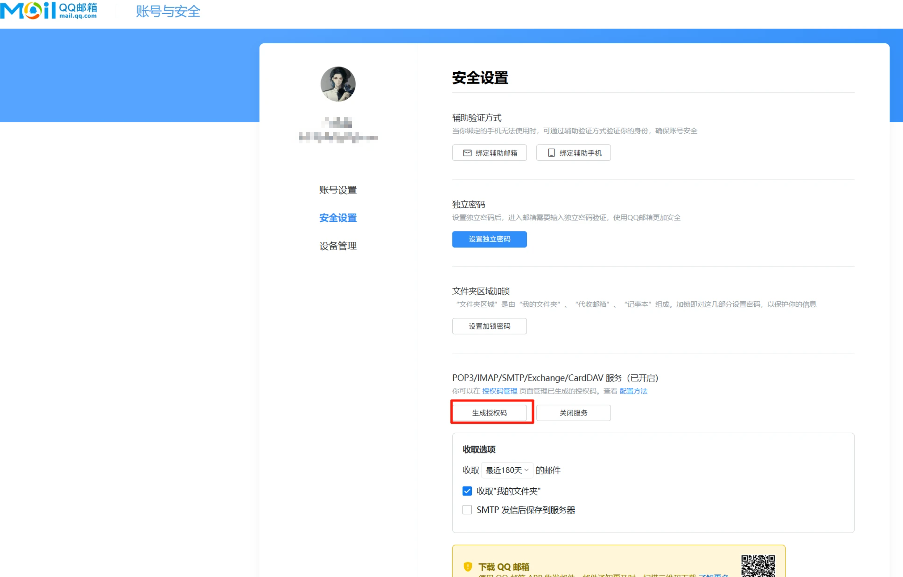Open the 授权码管理 link
Viewport: 903px width, 577px height.
[x=499, y=391]
